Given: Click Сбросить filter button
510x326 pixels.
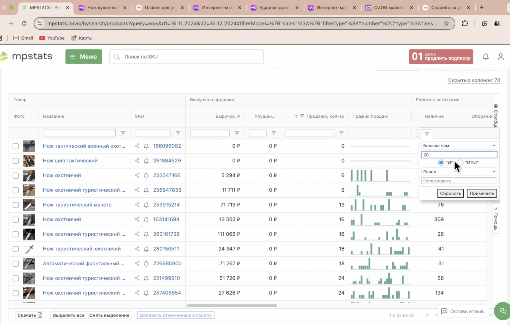Looking at the screenshot, I should (x=450, y=193).
